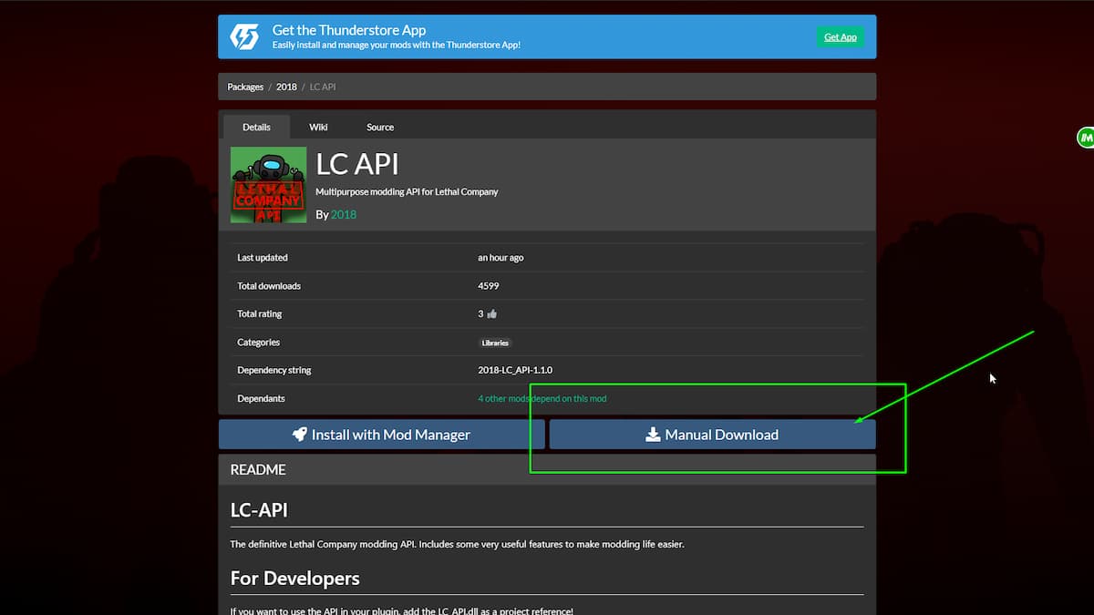Open the '4 other mods depend' link

point(542,399)
